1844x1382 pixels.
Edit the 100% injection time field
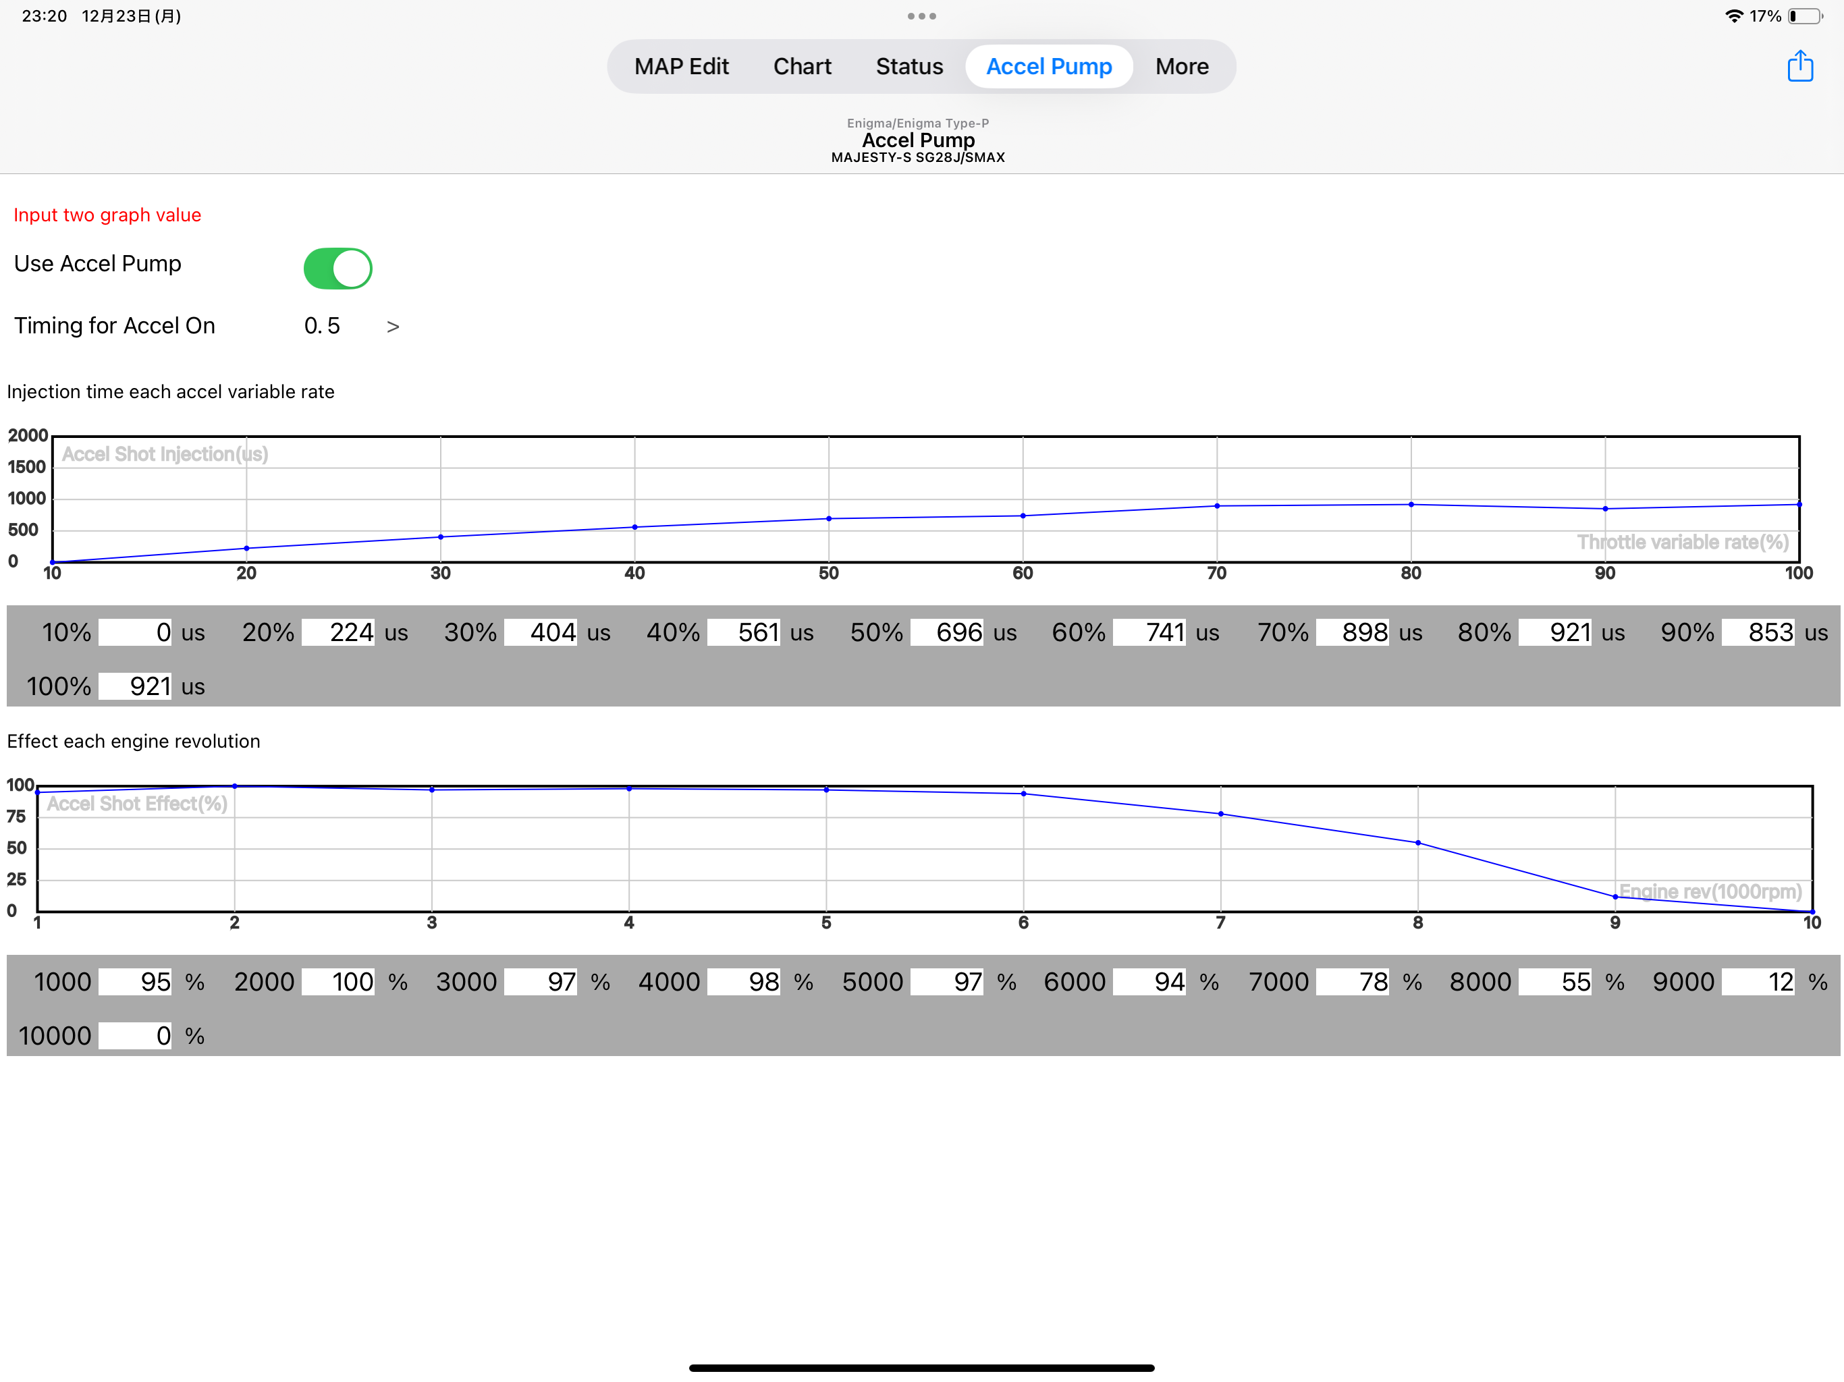[x=135, y=686]
